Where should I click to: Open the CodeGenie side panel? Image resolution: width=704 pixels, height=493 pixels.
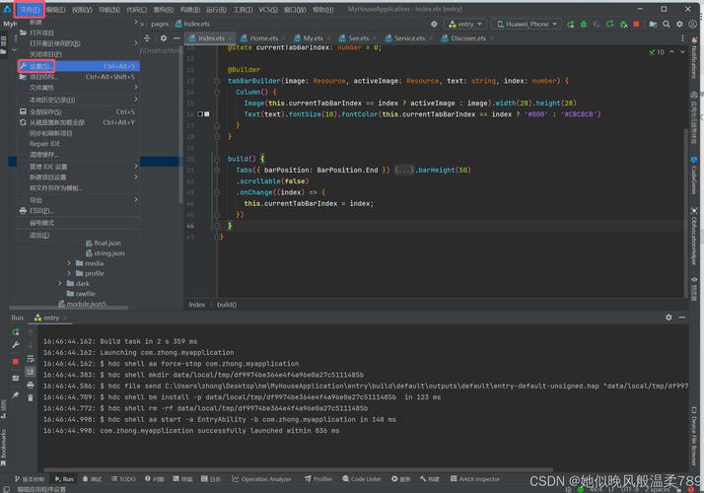click(694, 176)
